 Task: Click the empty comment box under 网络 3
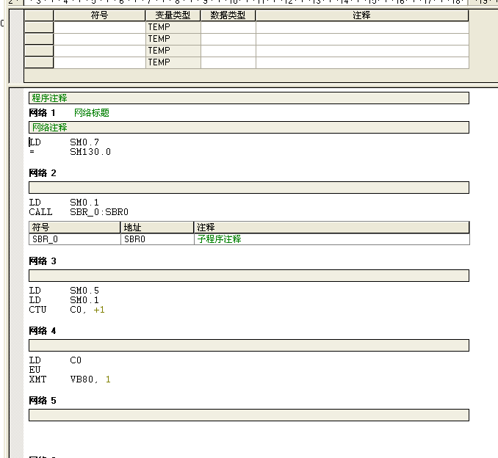[x=249, y=275]
